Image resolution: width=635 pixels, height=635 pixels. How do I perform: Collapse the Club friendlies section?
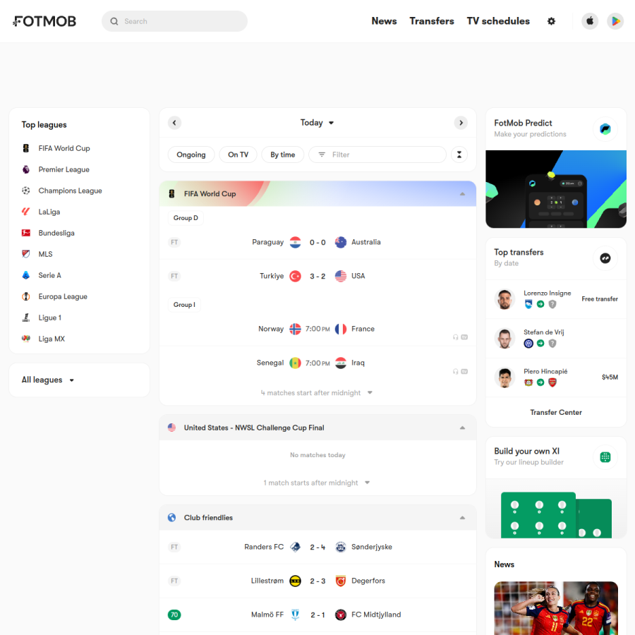(x=462, y=518)
